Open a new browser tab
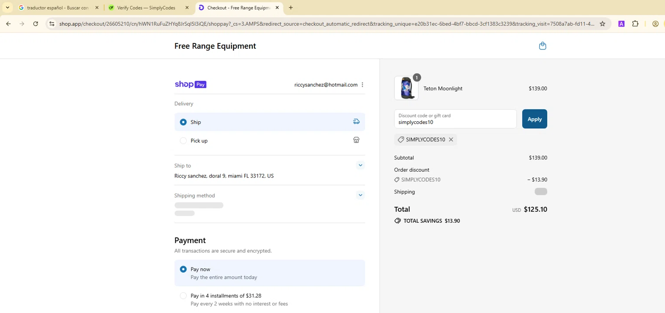 point(291,8)
